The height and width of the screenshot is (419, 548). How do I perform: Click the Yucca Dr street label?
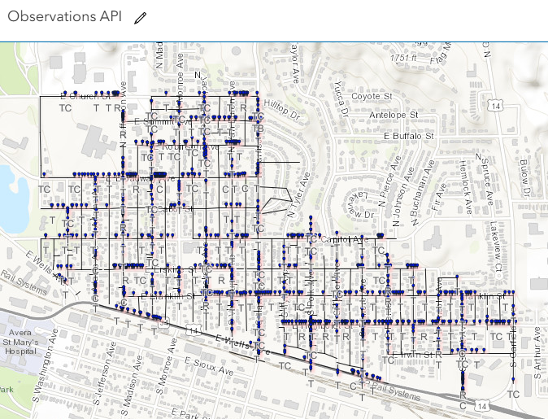tap(341, 99)
